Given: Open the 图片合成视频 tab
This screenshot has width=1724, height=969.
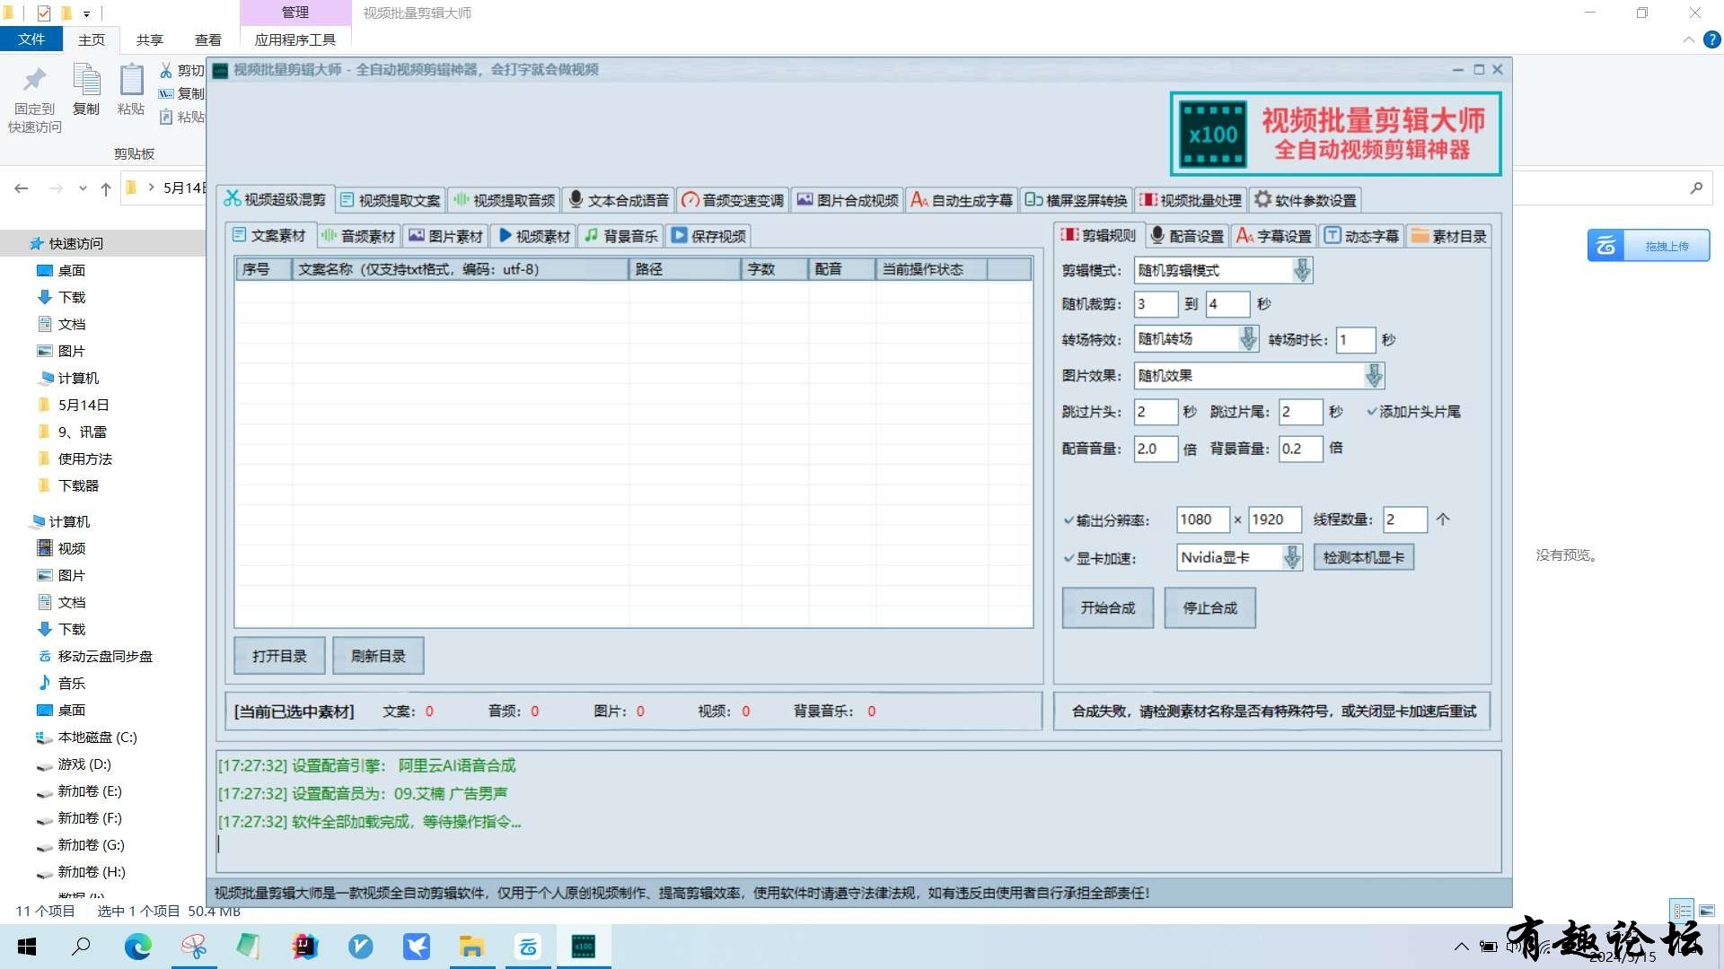Looking at the screenshot, I should pyautogui.click(x=848, y=200).
